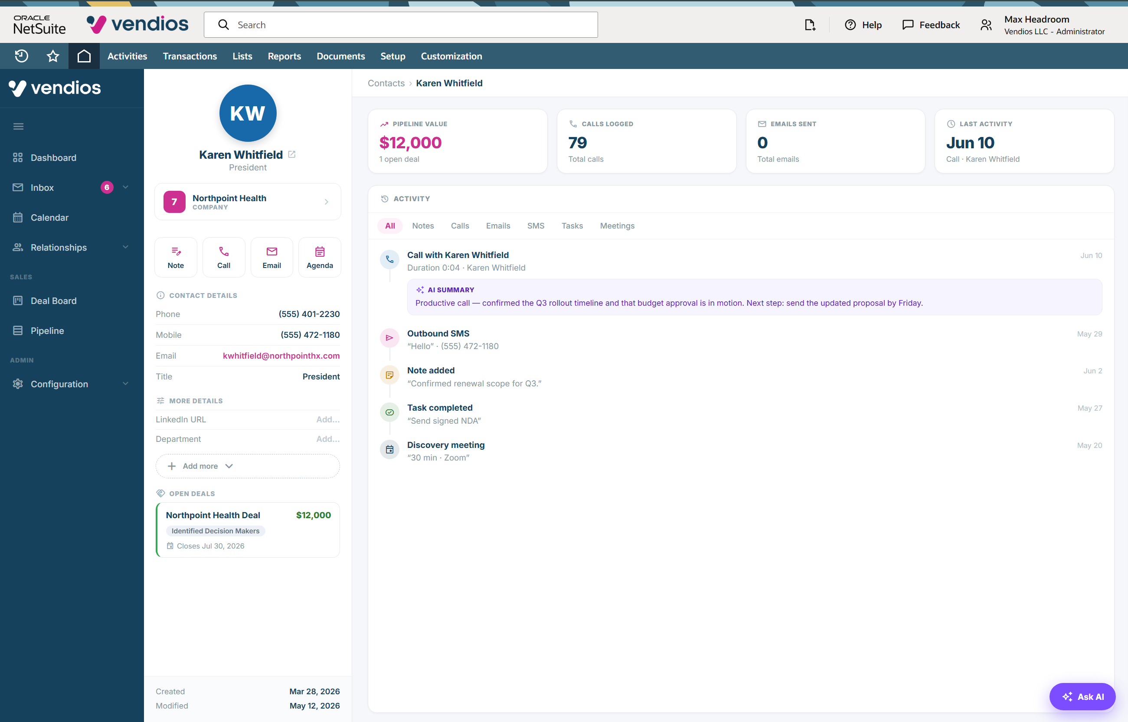
Task: Open the Ask AI assistant button
Action: [1082, 697]
